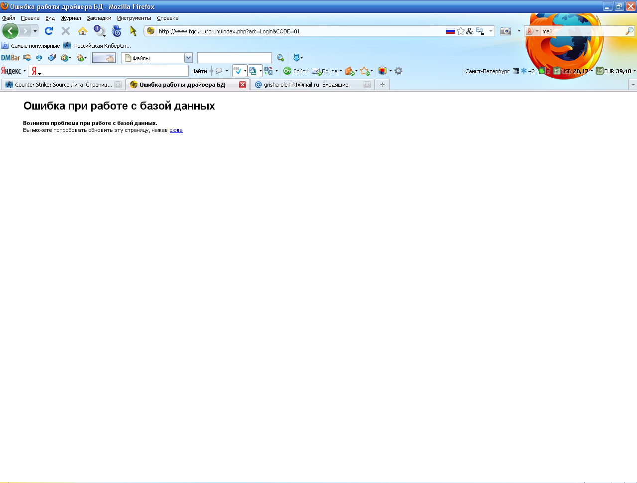Open the Справка menu
Viewport: 637px width, 483px height.
tap(167, 18)
